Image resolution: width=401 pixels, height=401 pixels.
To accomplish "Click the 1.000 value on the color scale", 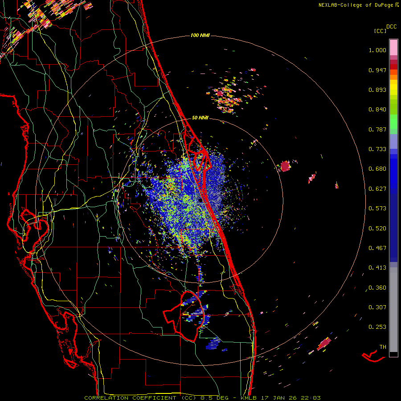I will 377,50.
